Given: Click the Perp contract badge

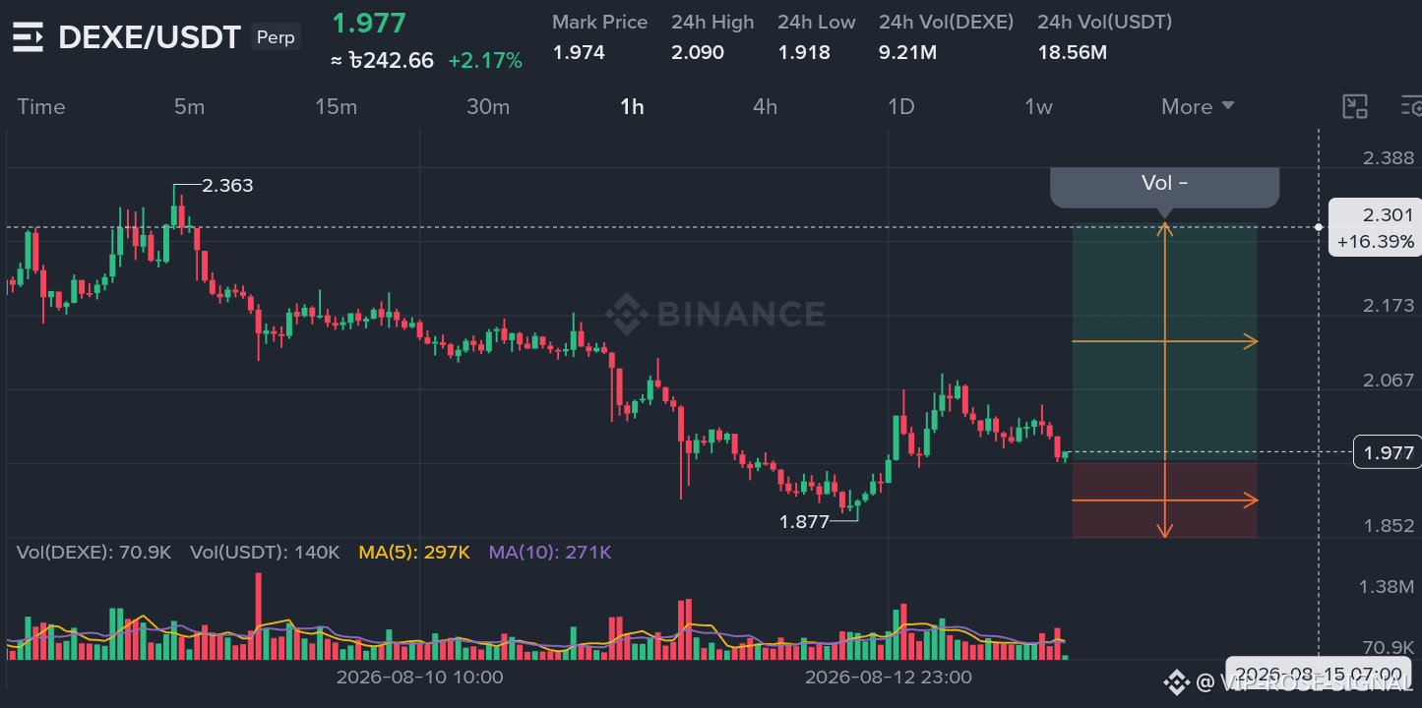Looking at the screenshot, I should pos(276,37).
